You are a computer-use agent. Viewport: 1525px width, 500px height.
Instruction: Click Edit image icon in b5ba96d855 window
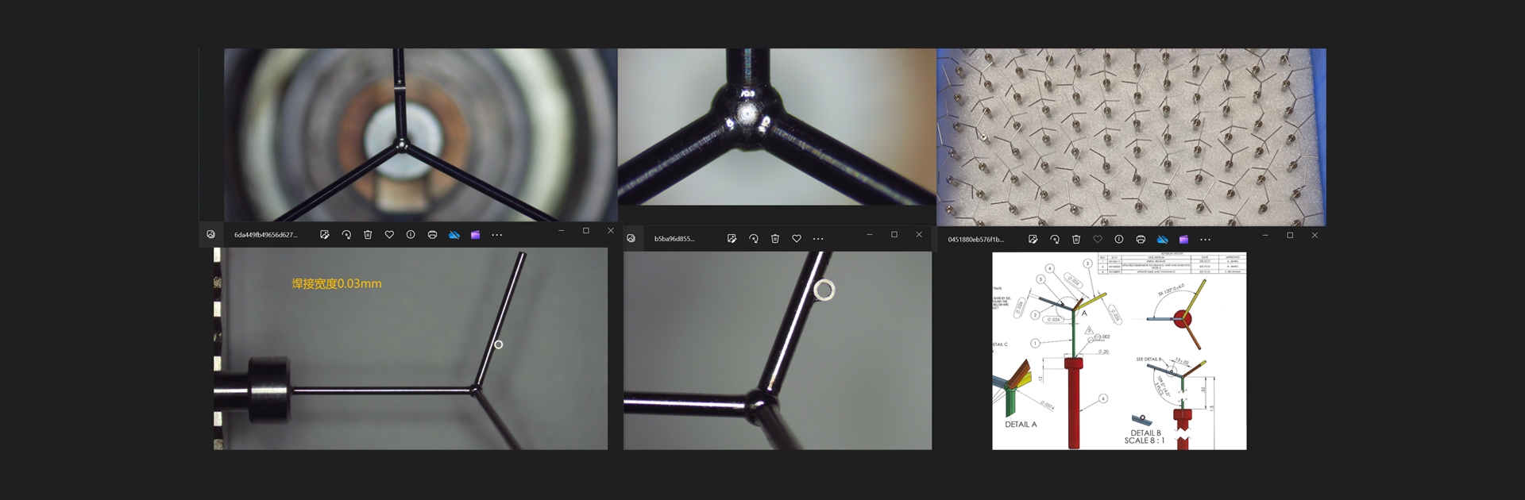click(x=732, y=239)
